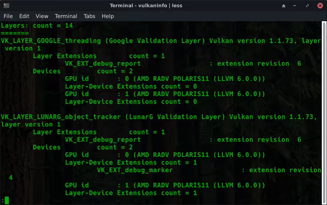
Task: Click VK_EXT_debug_report under LUNARG_object_tracker layer
Action: 103,140
